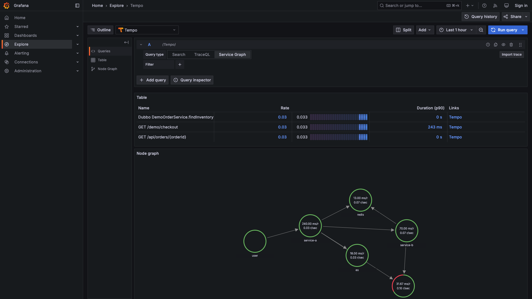This screenshot has height=299, width=532.
Task: Click the Administration gear icon in sidebar
Action: coord(7,71)
